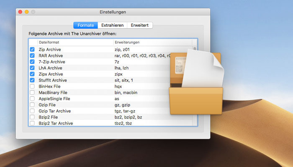
Task: Disable the RAR Archive checkbox
Action: (32, 56)
